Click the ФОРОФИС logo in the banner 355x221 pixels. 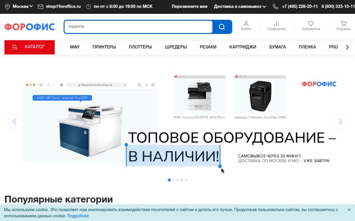(x=319, y=84)
